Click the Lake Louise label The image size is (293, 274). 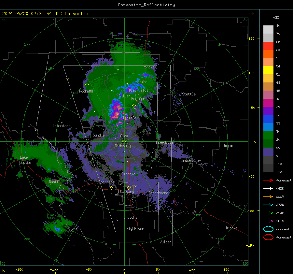point(25,160)
